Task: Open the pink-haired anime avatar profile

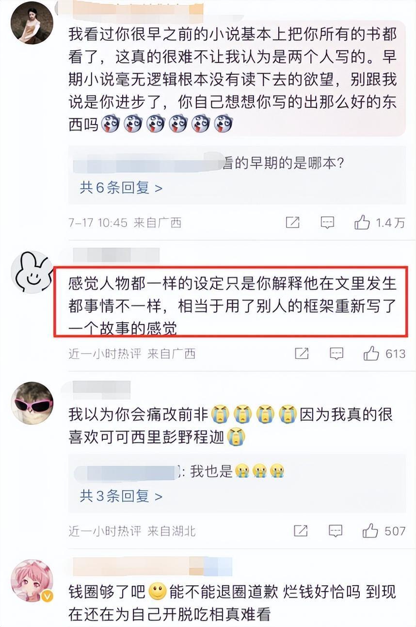Action: click(32, 581)
